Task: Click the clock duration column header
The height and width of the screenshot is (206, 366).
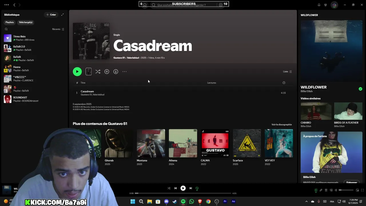Action: click(x=284, y=83)
